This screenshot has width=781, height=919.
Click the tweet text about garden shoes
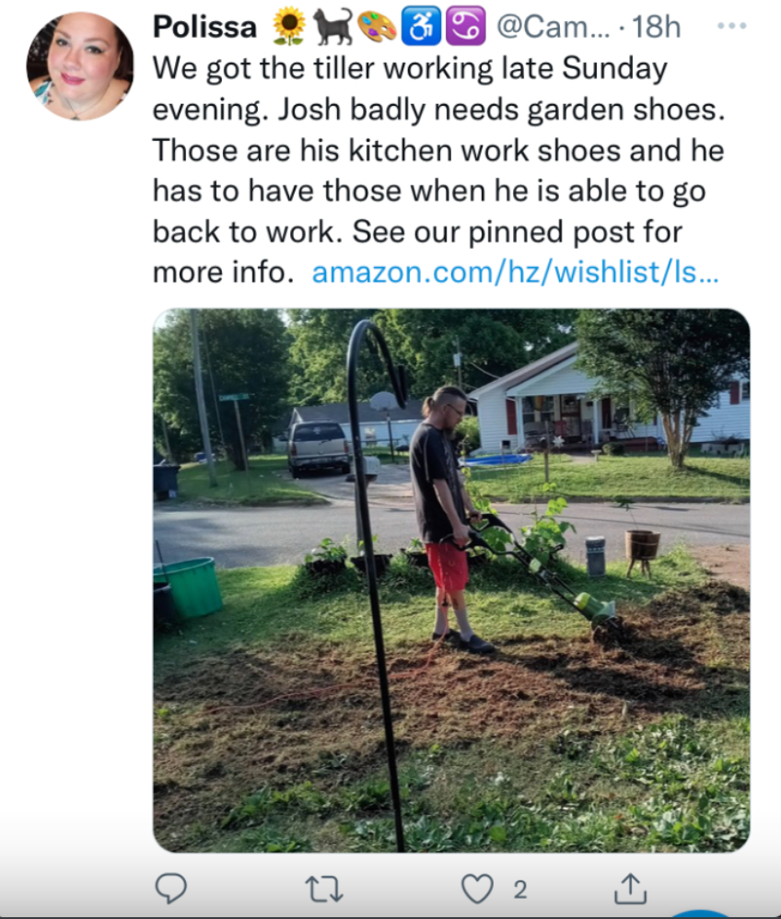pos(438,170)
